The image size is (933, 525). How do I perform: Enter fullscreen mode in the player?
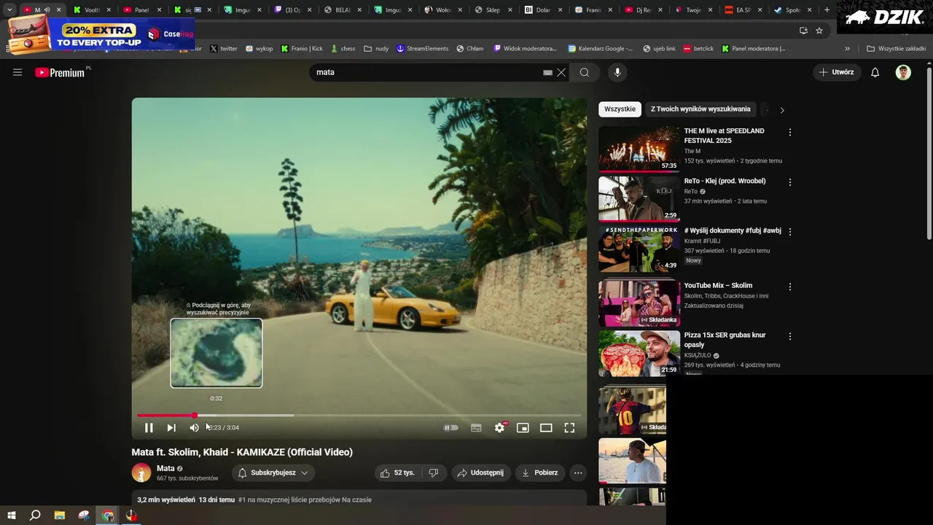[x=569, y=428]
